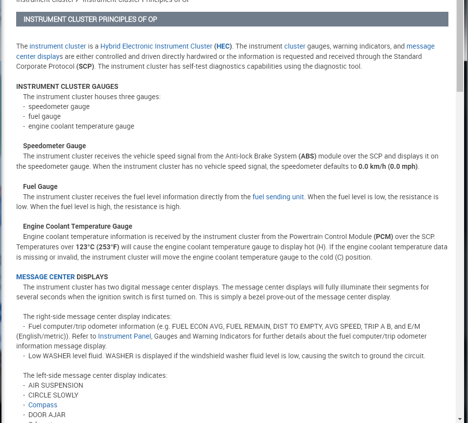The width and height of the screenshot is (468, 423).
Task: Click the bold (PCM) abbreviation text
Action: click(383, 237)
